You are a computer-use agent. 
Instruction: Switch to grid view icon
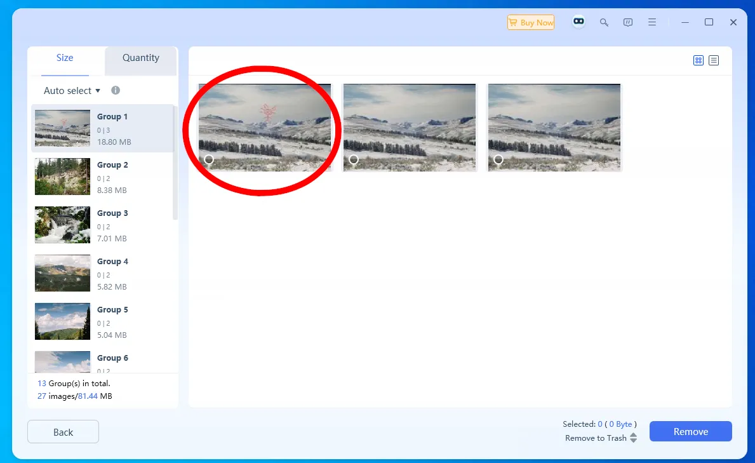[698, 60]
